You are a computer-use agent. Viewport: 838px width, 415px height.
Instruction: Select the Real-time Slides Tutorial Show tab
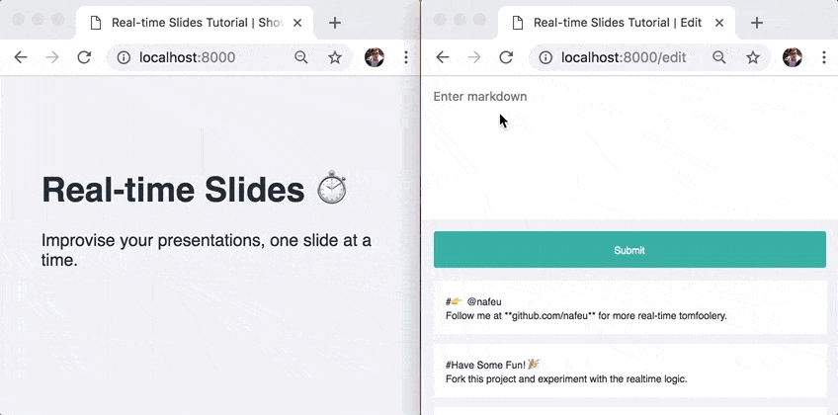pos(195,23)
